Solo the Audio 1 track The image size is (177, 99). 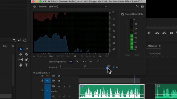tap(64, 86)
